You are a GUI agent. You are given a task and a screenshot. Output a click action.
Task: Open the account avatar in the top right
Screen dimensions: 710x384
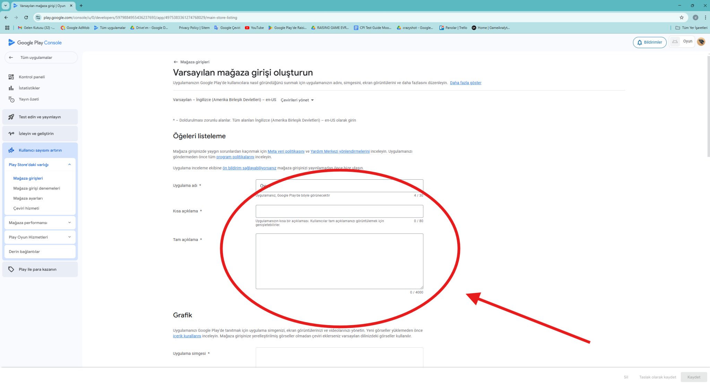pyautogui.click(x=701, y=42)
